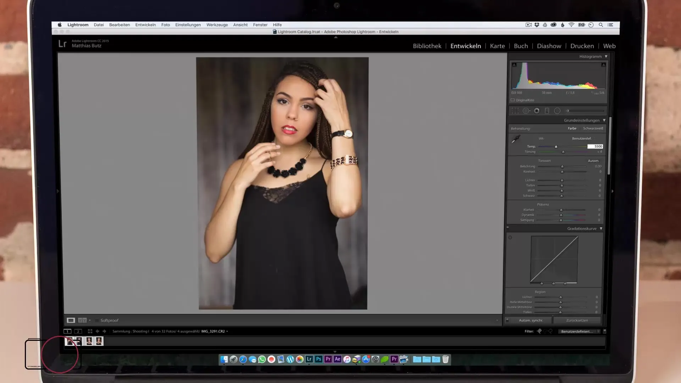Image resolution: width=681 pixels, height=383 pixels.
Task: Select the graduated filter tool
Action: click(x=547, y=111)
